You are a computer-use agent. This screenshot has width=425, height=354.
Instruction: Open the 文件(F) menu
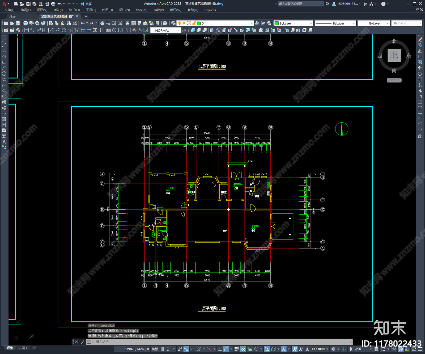click(10, 10)
